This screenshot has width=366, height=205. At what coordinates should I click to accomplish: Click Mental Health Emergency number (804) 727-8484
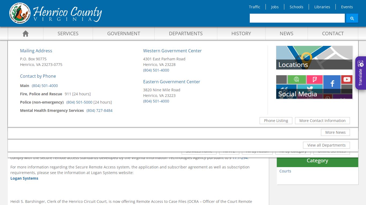click(99, 111)
